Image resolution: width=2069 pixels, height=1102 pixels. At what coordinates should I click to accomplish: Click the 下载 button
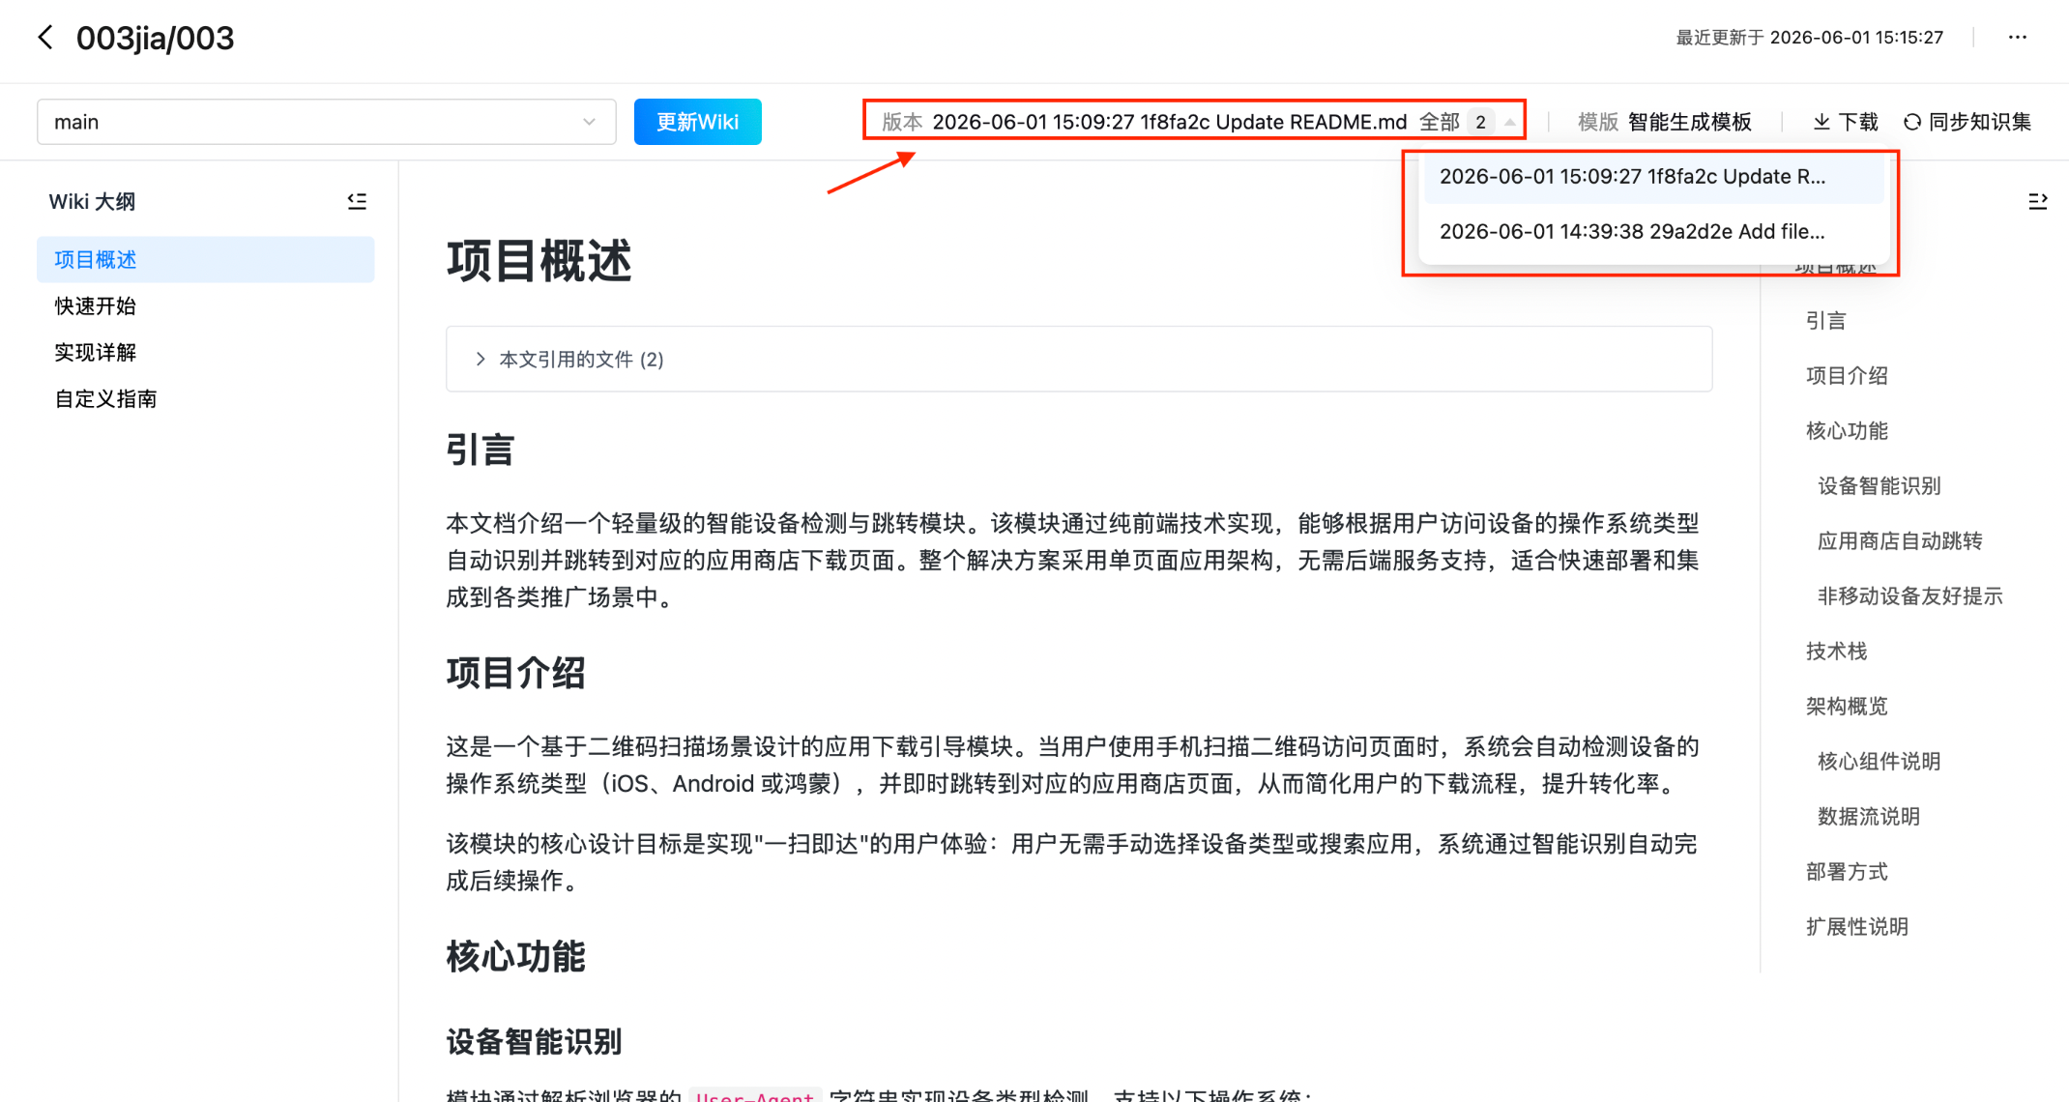[x=1845, y=122]
